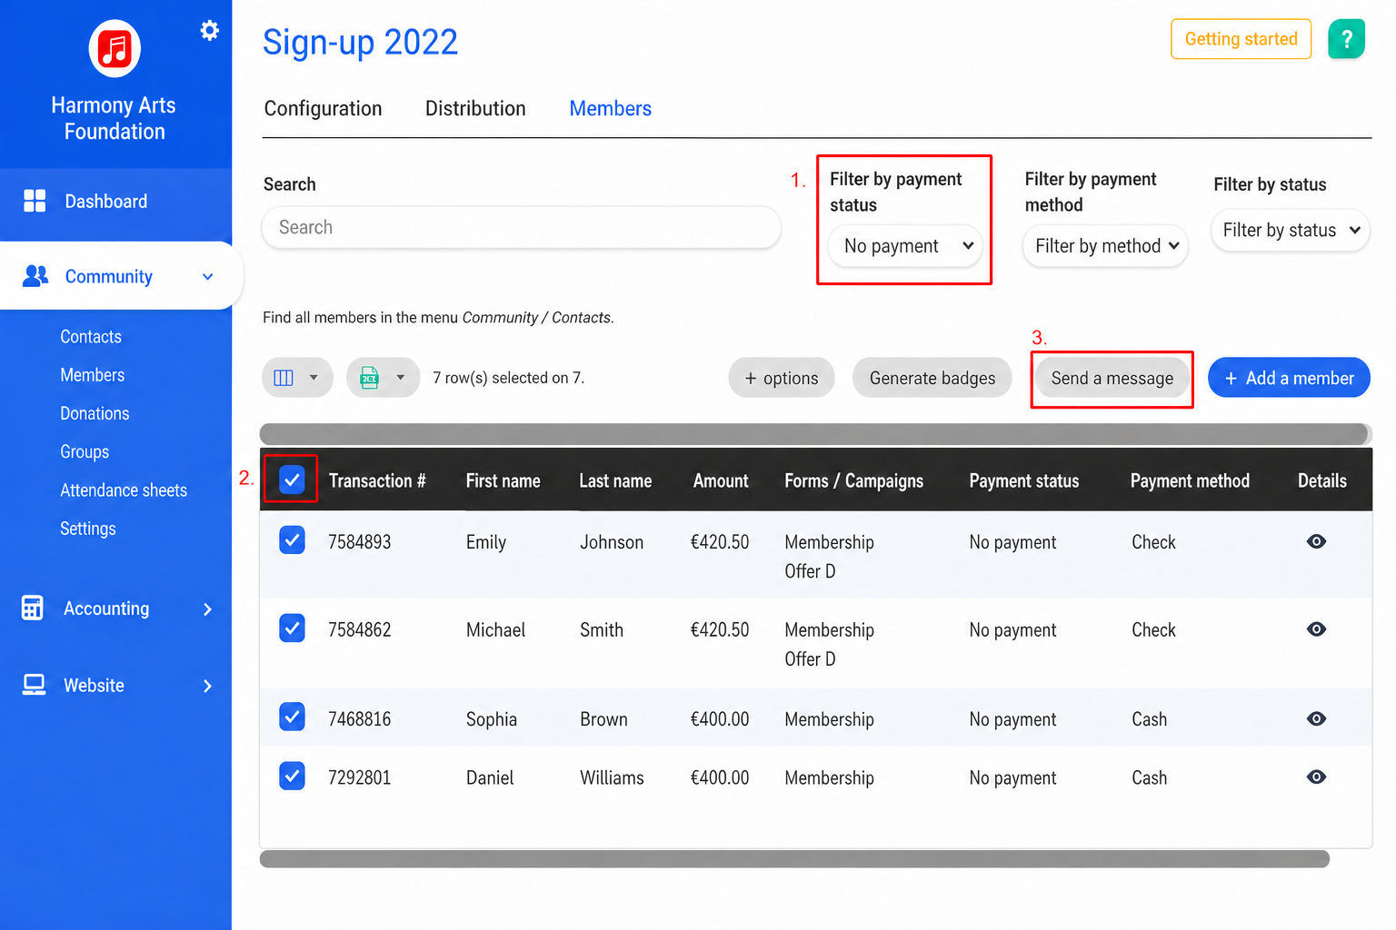1396x930 pixels.
Task: Click Cash method in Sophia Brown row
Action: click(x=1149, y=719)
